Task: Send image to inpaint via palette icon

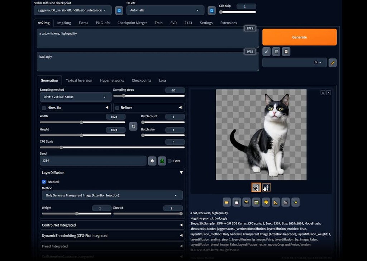Action: [266, 203]
